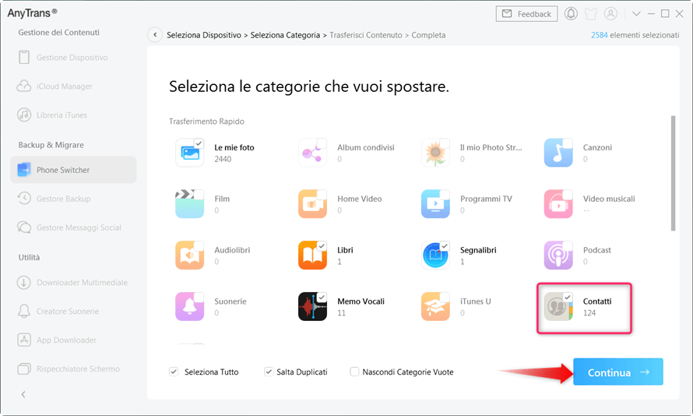Screen dimensions: 693x416
Task: Click the App Downloader icon
Action: pyautogui.click(x=24, y=340)
